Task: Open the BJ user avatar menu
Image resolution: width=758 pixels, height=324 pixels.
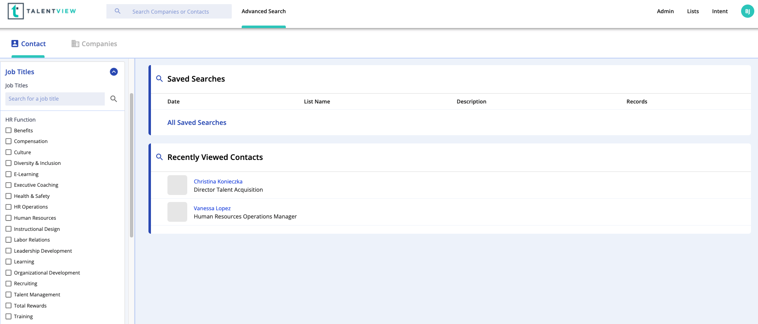Action: [x=747, y=11]
